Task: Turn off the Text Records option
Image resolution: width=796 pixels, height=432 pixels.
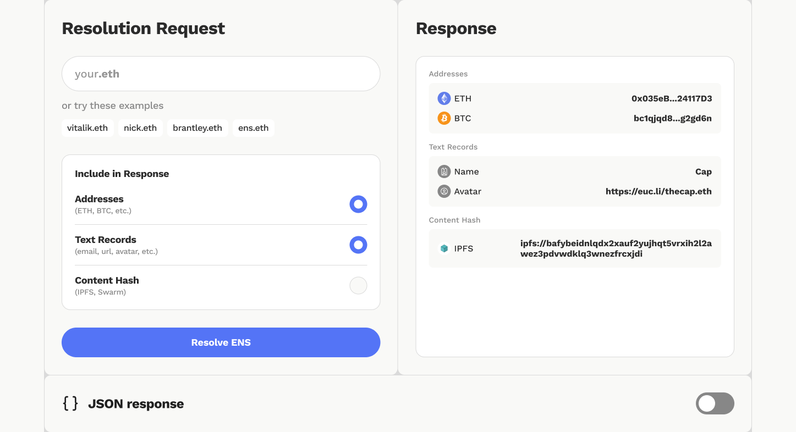Action: point(358,245)
